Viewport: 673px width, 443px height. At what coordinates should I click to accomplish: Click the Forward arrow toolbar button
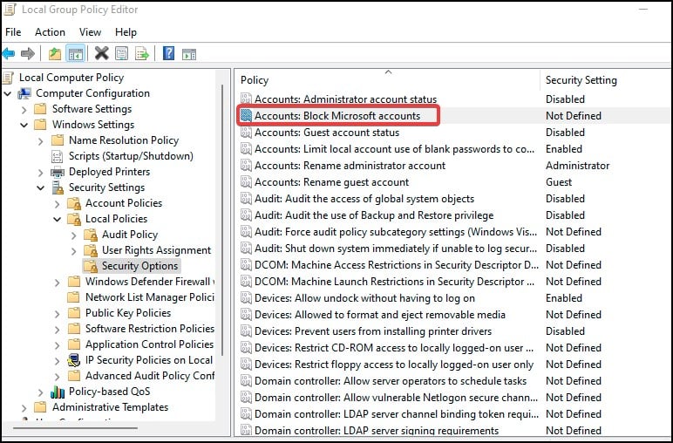29,54
